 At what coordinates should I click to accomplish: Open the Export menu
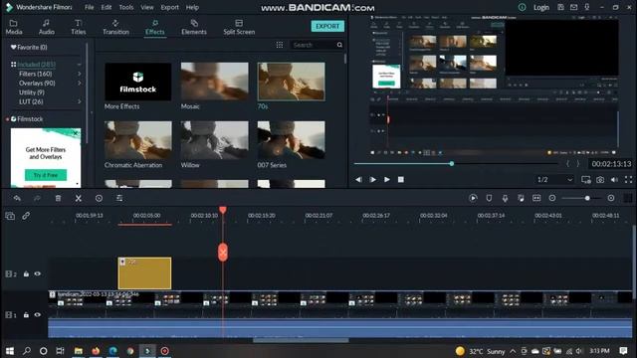(x=169, y=7)
